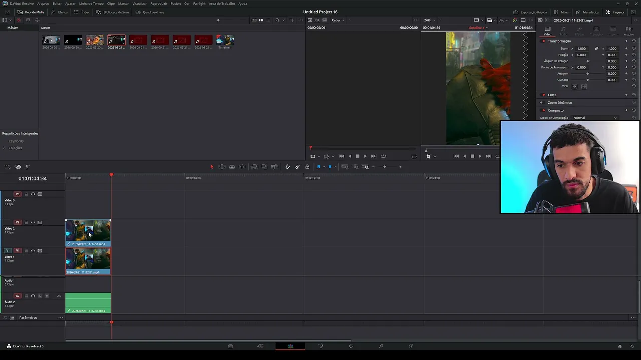Viewport: 641px width, 360px height.
Task: Toggle the timeline Snapping magnet icon
Action: pos(287,167)
